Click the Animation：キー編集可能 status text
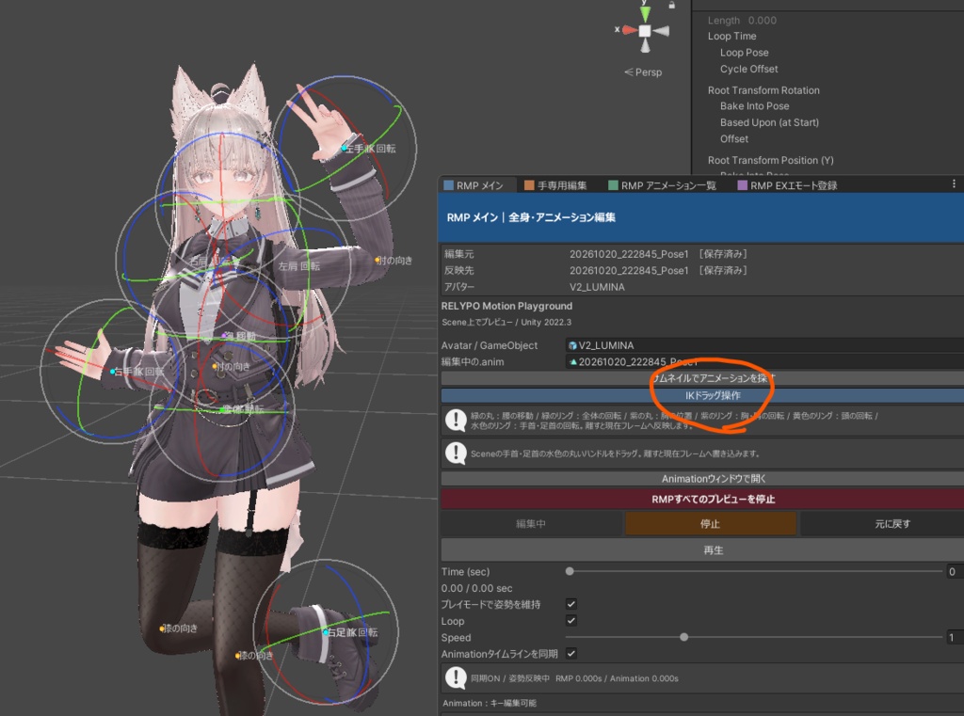 (x=490, y=703)
